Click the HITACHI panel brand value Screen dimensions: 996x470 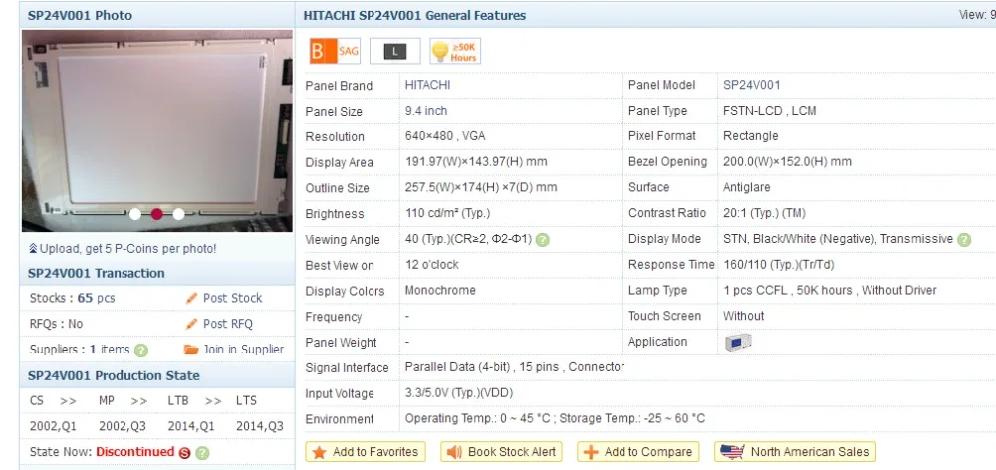(427, 85)
